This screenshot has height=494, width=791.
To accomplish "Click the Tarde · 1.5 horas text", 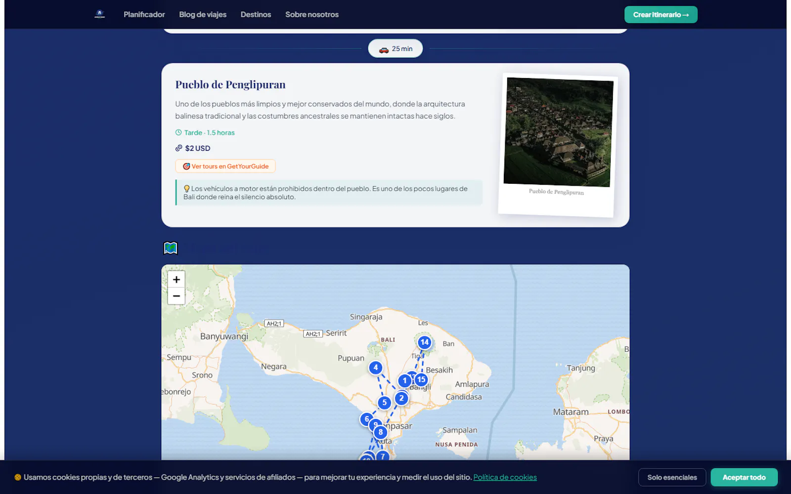I will [210, 132].
